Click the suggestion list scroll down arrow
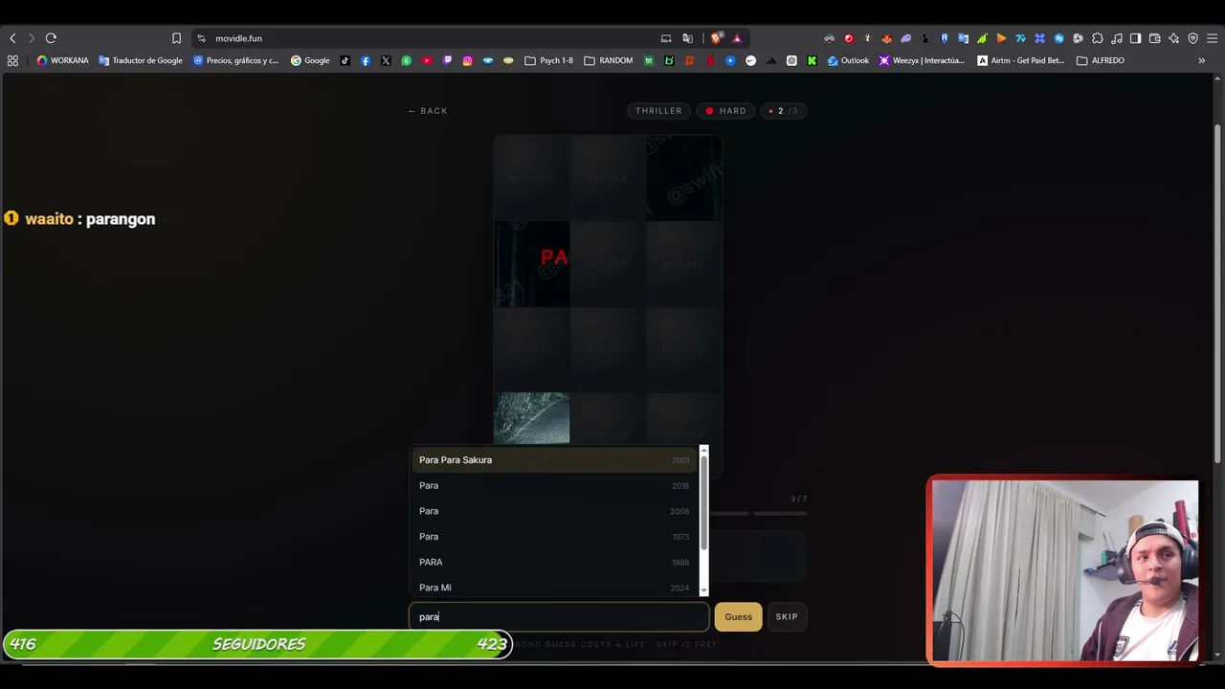The image size is (1225, 689). point(704,591)
